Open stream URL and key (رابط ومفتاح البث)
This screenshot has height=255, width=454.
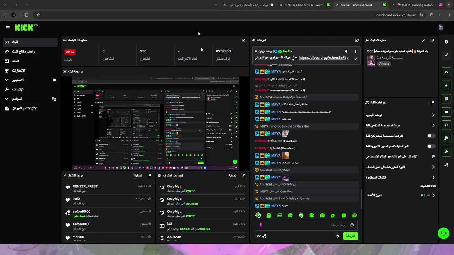[30, 52]
